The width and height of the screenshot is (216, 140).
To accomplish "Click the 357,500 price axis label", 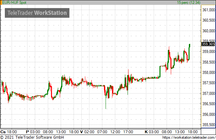I will tap(209, 83).
